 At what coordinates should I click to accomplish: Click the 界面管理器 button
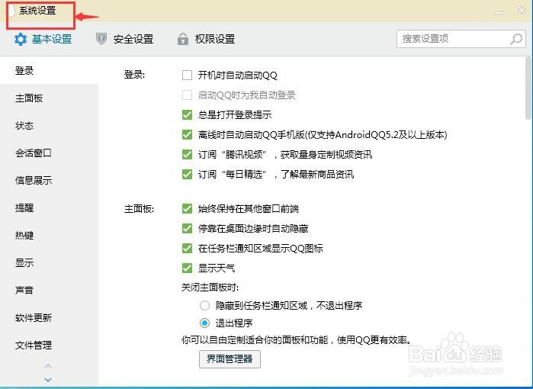[x=230, y=359]
